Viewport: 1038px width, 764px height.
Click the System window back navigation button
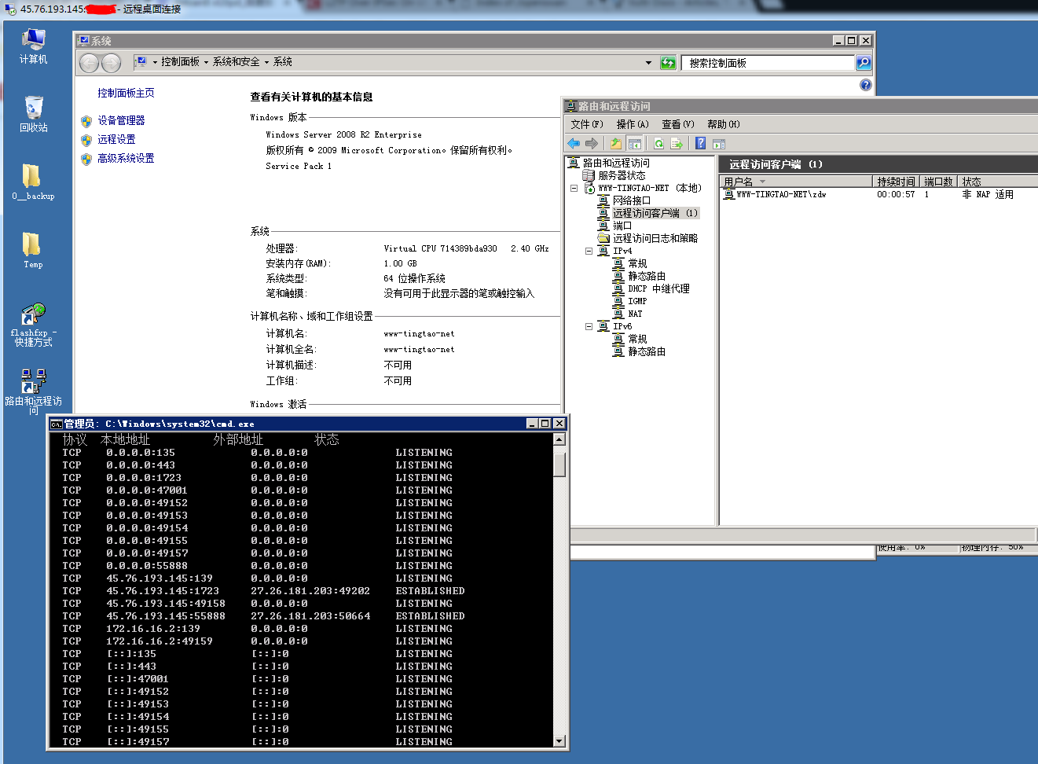[x=90, y=63]
